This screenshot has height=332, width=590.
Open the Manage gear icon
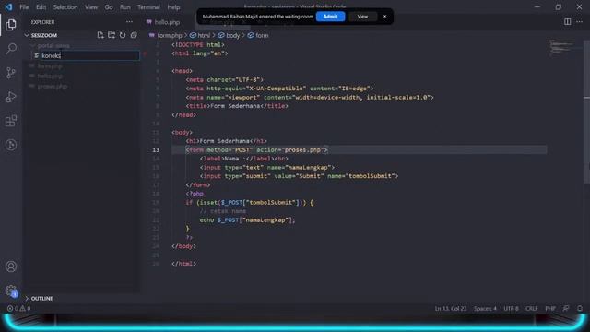coord(11,290)
